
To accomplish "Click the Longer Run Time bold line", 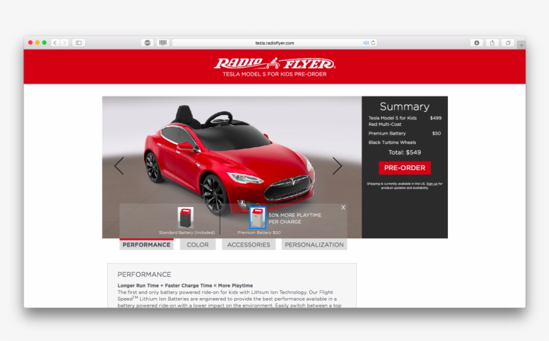I will coord(185,285).
